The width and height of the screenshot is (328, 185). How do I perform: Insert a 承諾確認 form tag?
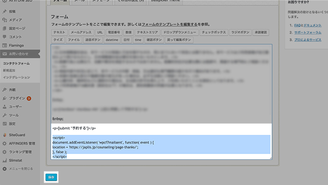(261, 32)
